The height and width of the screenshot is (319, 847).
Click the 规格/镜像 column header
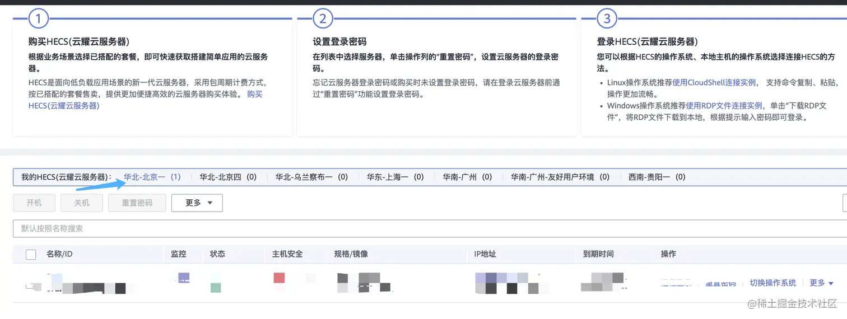coord(351,254)
